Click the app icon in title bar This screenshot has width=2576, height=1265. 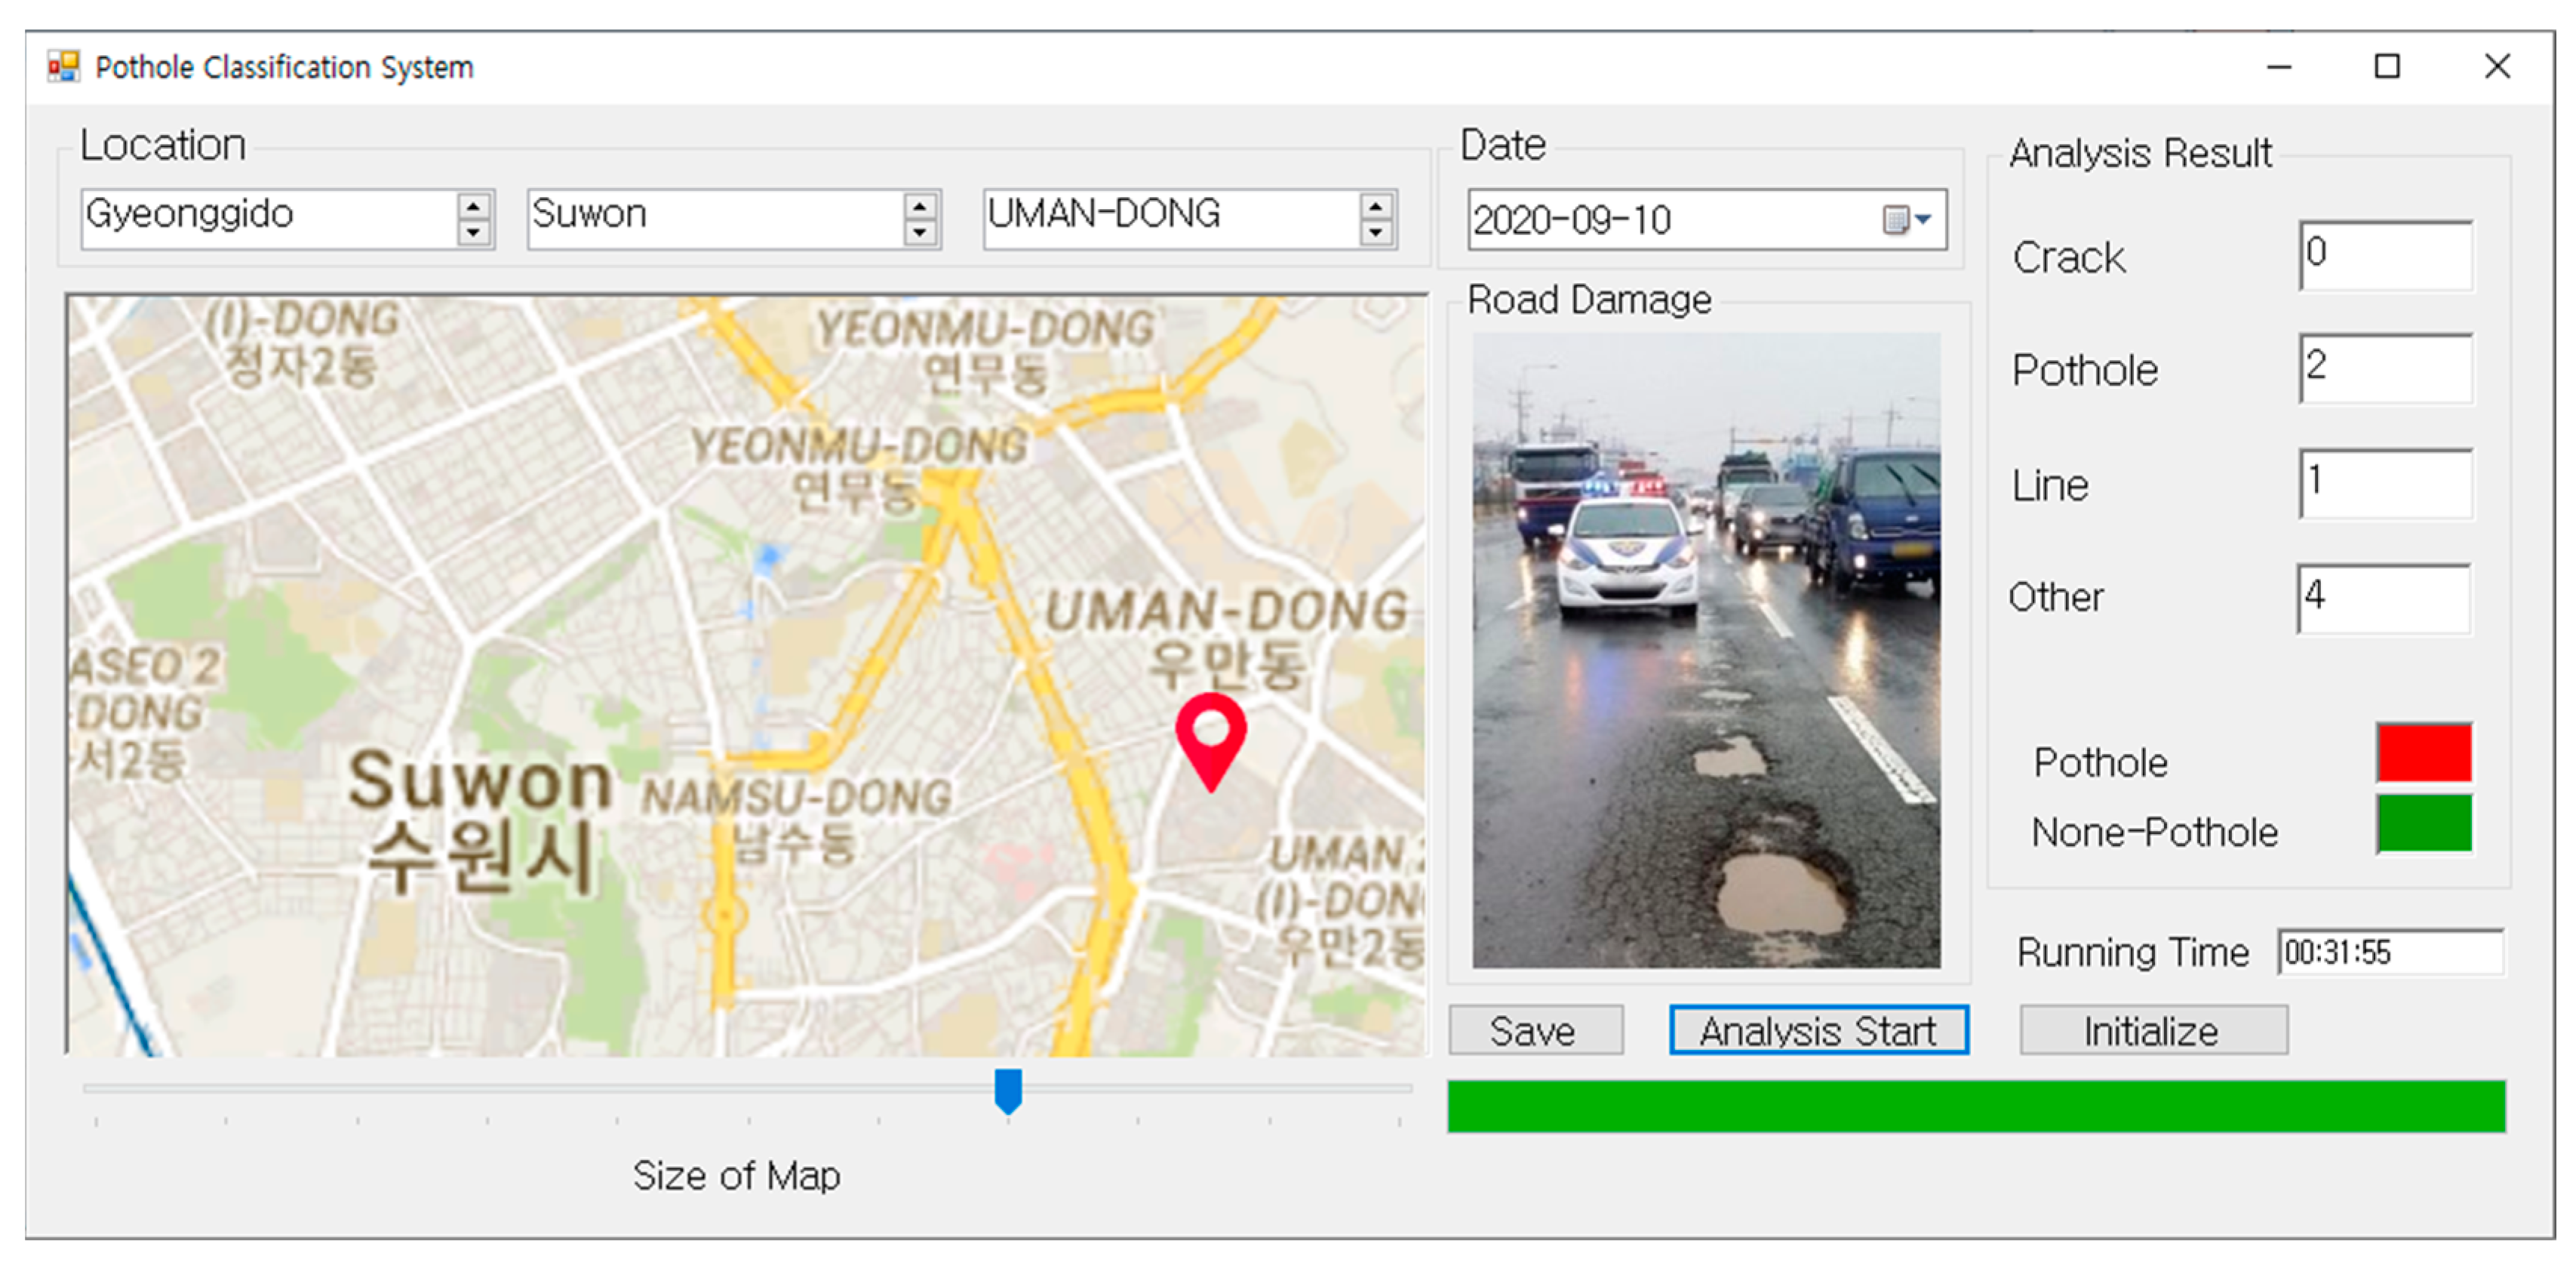pyautogui.click(x=63, y=67)
